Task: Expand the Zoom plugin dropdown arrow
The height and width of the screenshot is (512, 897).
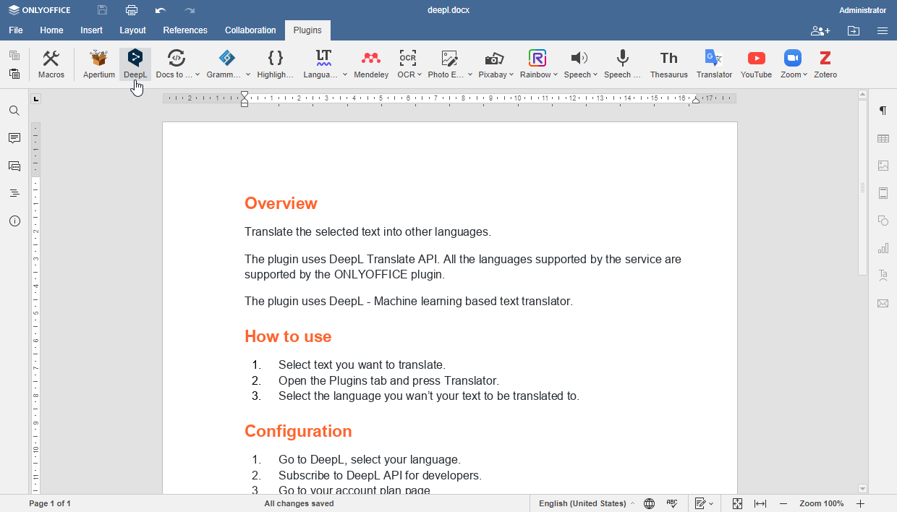Action: [805, 74]
